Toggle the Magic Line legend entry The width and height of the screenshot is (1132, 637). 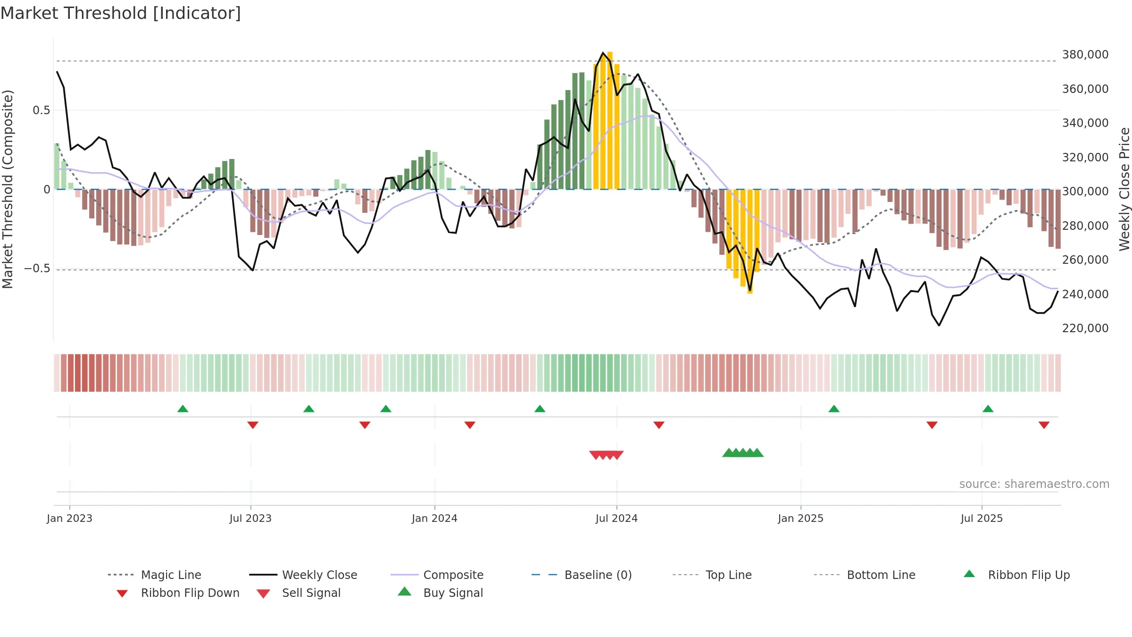[154, 575]
